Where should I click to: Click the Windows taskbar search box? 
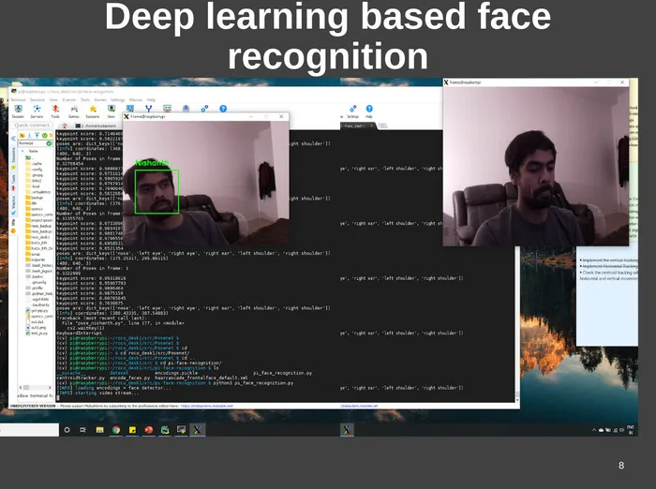pyautogui.click(x=29, y=430)
